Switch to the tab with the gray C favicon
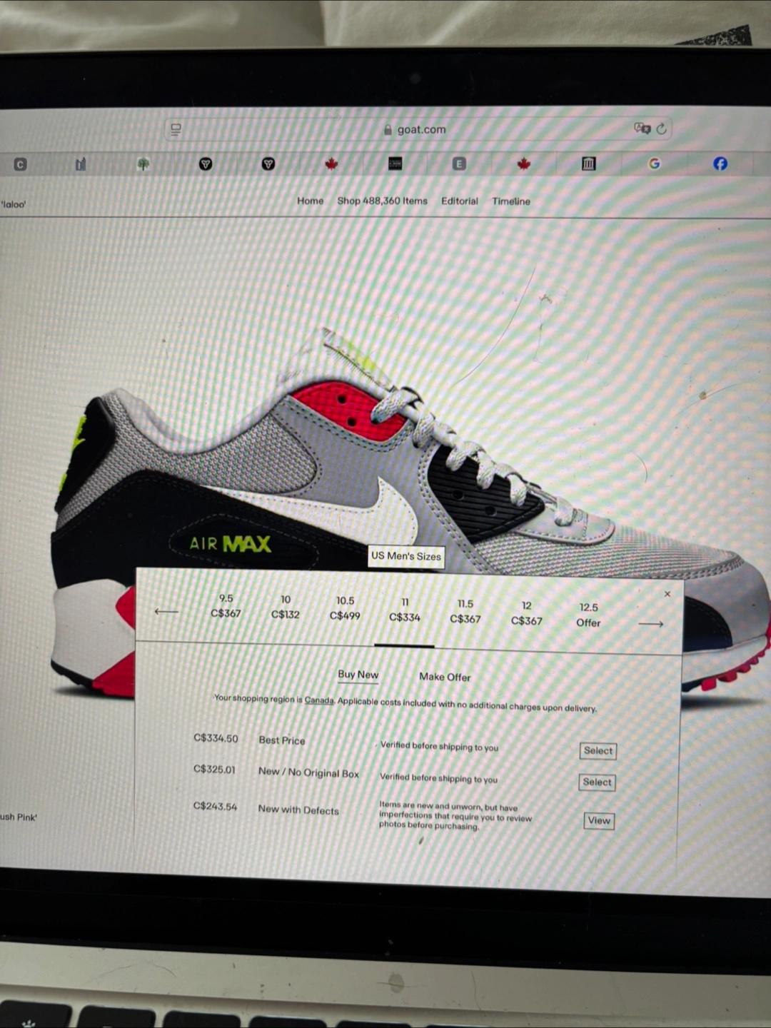This screenshot has height=1028, width=771. [x=20, y=164]
